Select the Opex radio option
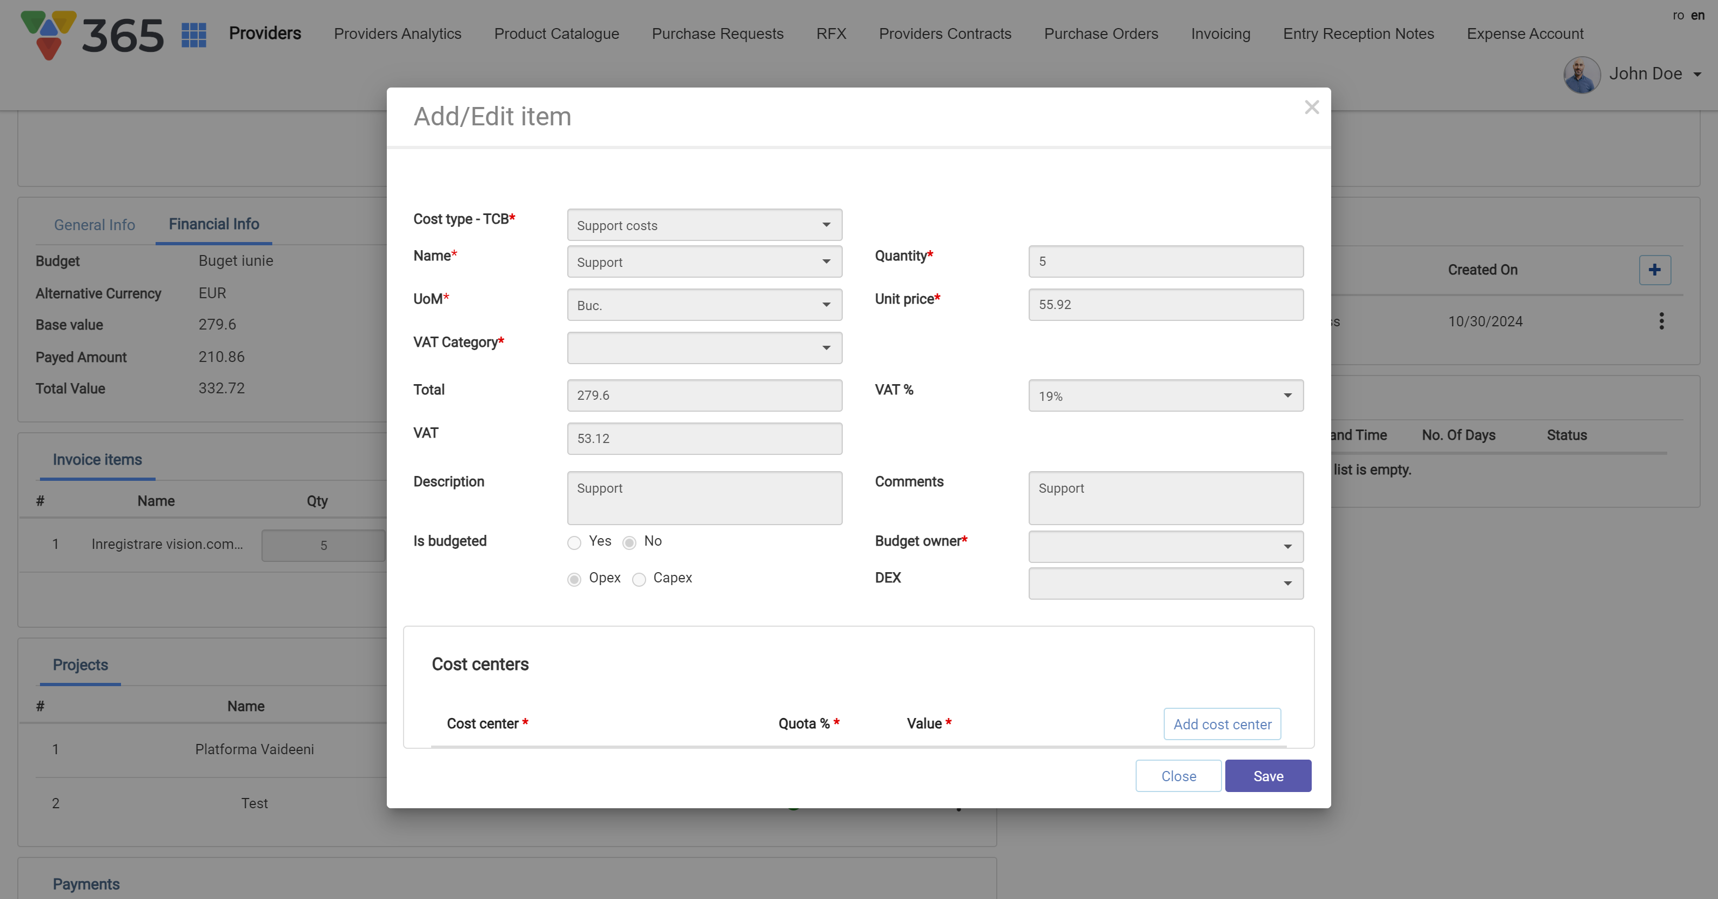The width and height of the screenshot is (1718, 899). 574,580
